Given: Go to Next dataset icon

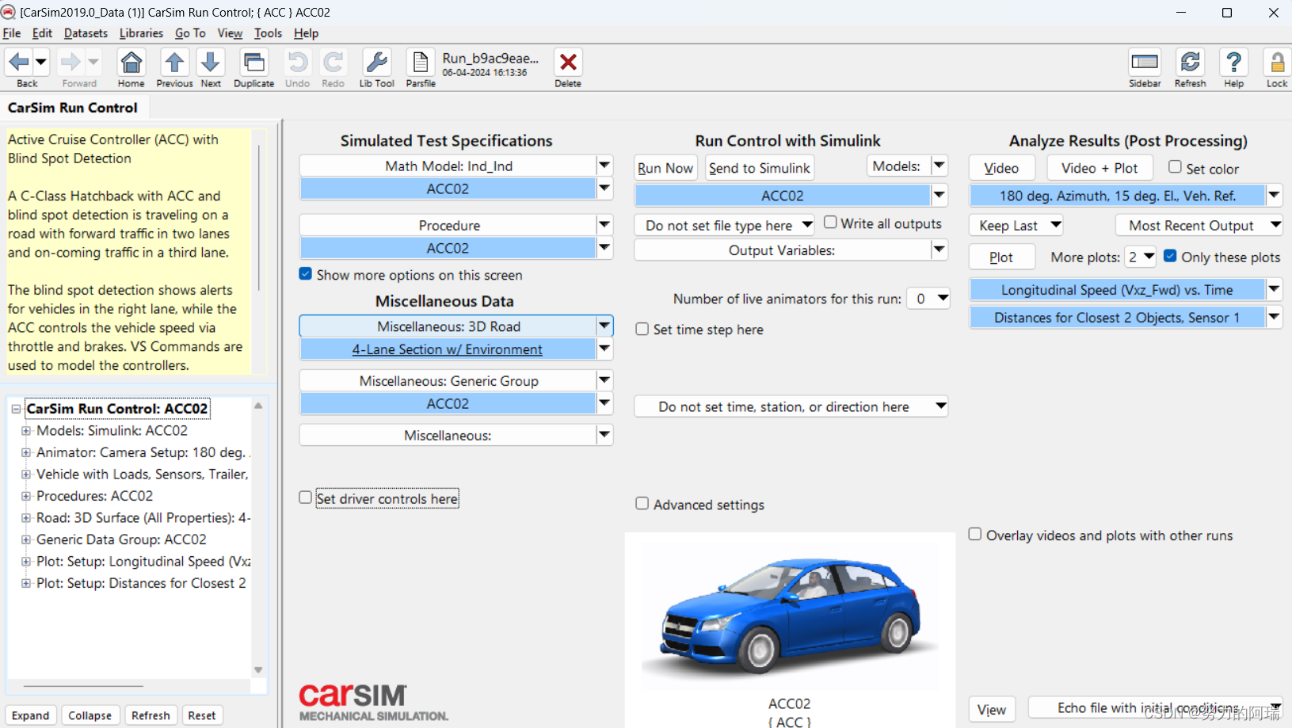Looking at the screenshot, I should (x=211, y=62).
